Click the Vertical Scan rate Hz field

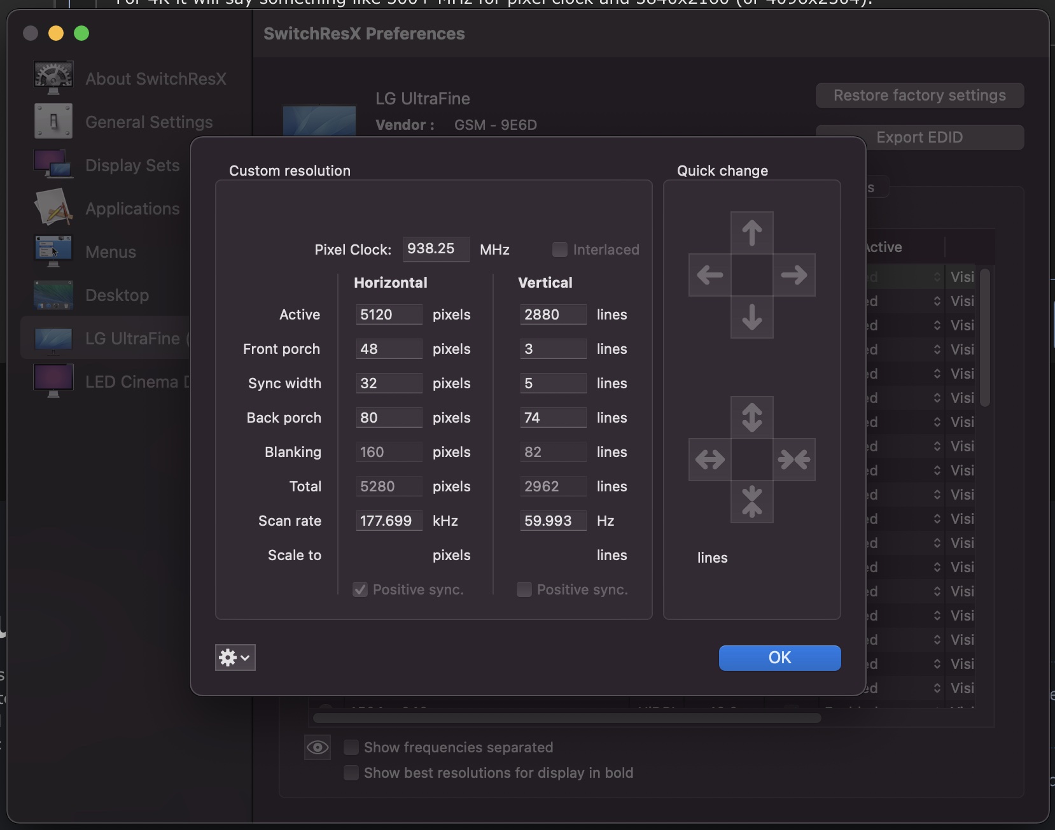[x=553, y=521]
